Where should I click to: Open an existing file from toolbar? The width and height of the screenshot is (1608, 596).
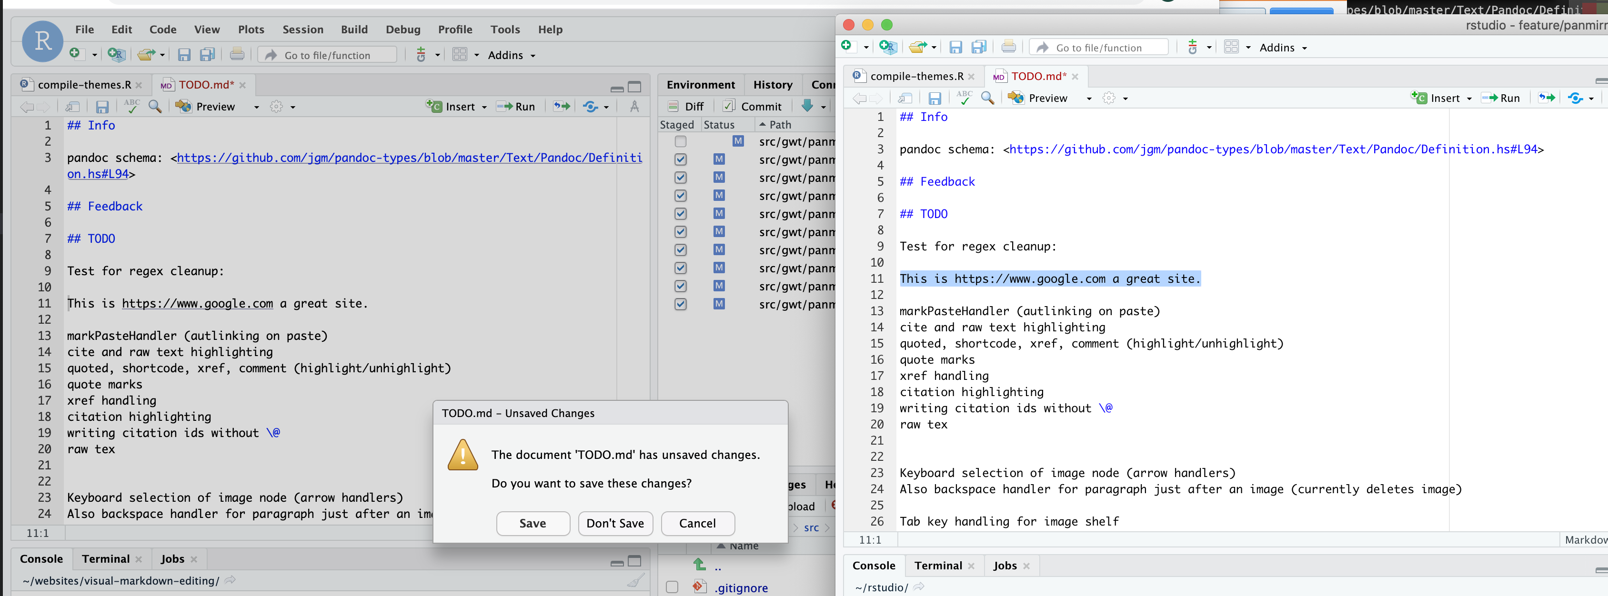coord(146,55)
